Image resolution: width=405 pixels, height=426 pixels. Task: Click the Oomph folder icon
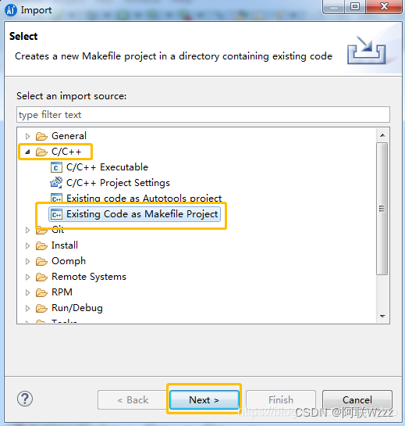(x=41, y=261)
